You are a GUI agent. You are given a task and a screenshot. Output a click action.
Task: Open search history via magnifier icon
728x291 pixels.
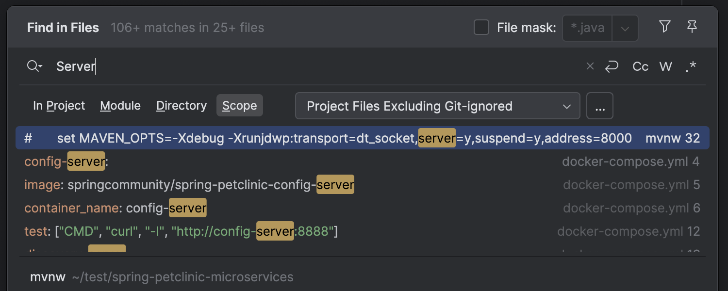(34, 66)
